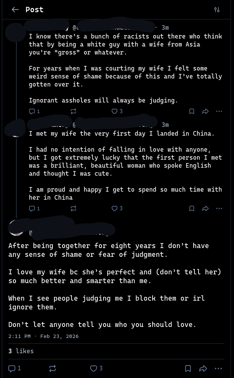Reply to the post about landing in China
Viewport: 234px width, 378px height.
point(32,208)
